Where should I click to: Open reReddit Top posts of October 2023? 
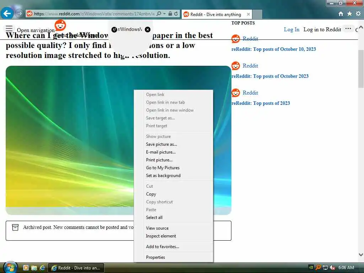[x=270, y=76]
